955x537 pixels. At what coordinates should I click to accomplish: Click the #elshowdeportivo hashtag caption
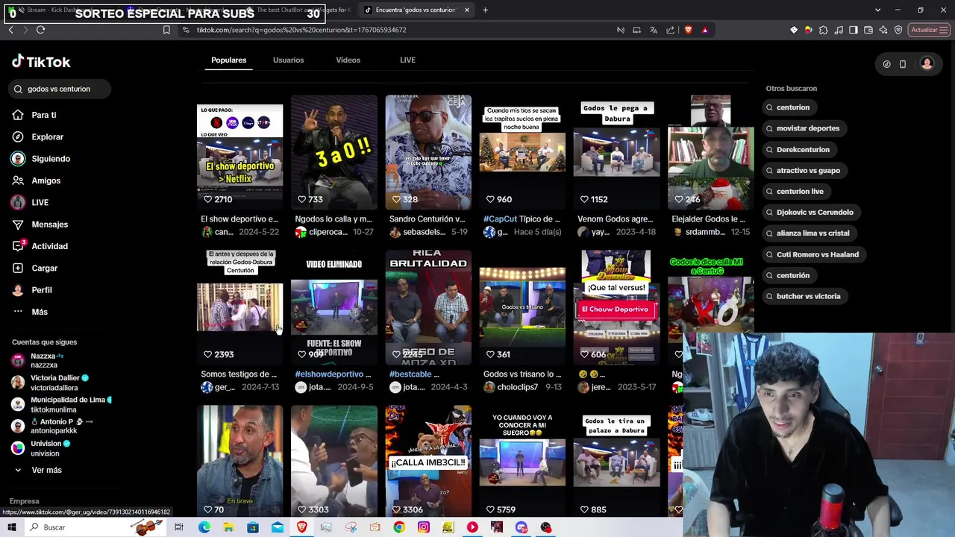(329, 374)
